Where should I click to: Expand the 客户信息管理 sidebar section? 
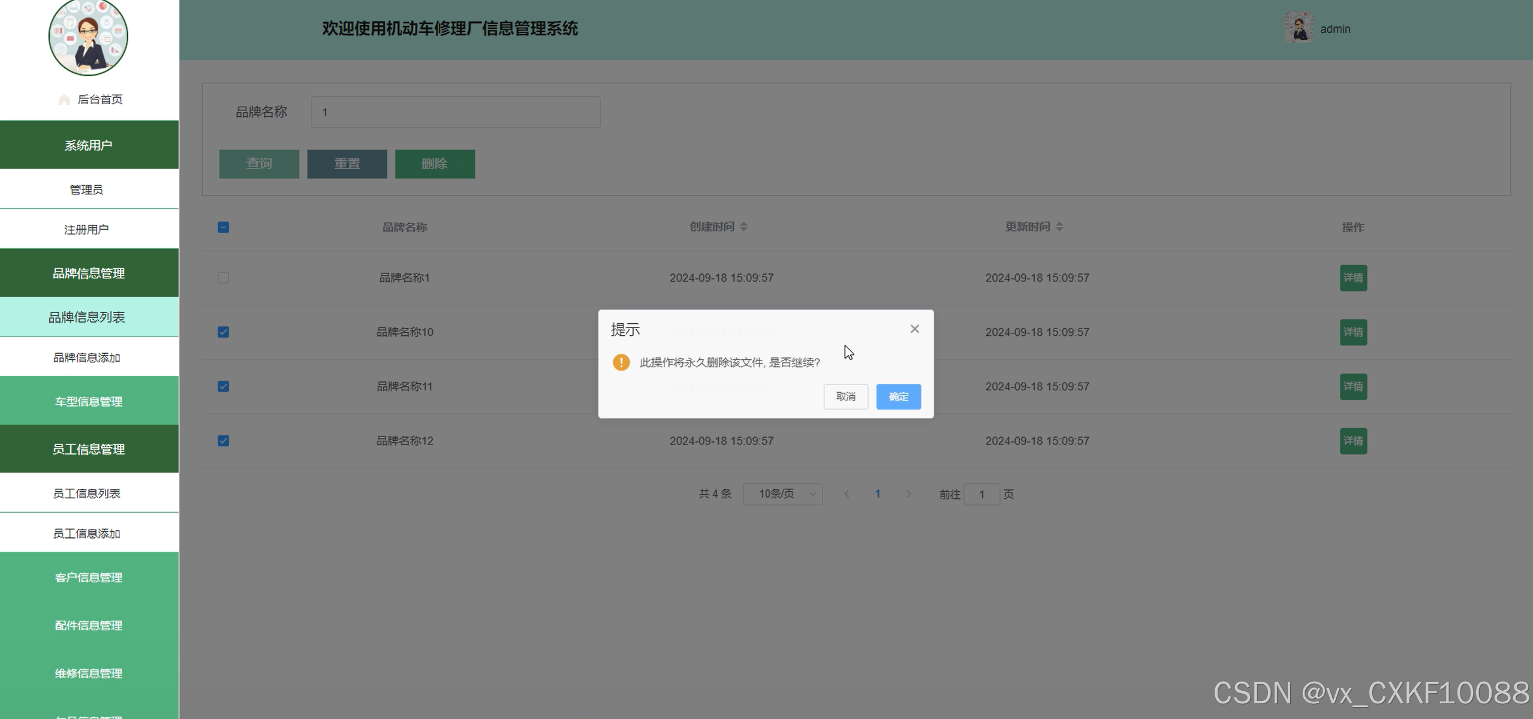[x=89, y=577]
